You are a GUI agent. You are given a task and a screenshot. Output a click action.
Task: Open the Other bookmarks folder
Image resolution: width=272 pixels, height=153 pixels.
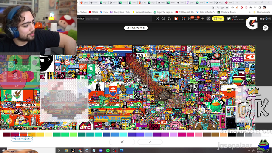pos(262,12)
